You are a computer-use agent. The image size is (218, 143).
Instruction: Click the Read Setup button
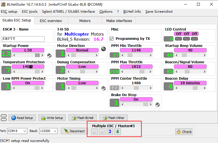point(22,118)
